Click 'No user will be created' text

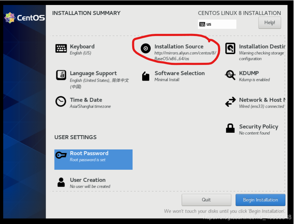pyautogui.click(x=90, y=187)
